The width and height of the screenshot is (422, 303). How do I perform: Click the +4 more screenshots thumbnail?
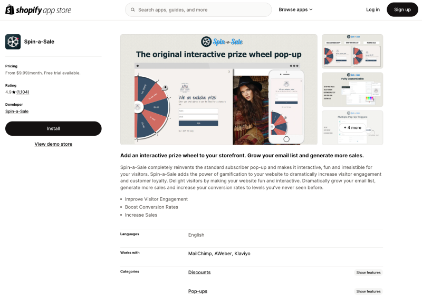(352, 128)
